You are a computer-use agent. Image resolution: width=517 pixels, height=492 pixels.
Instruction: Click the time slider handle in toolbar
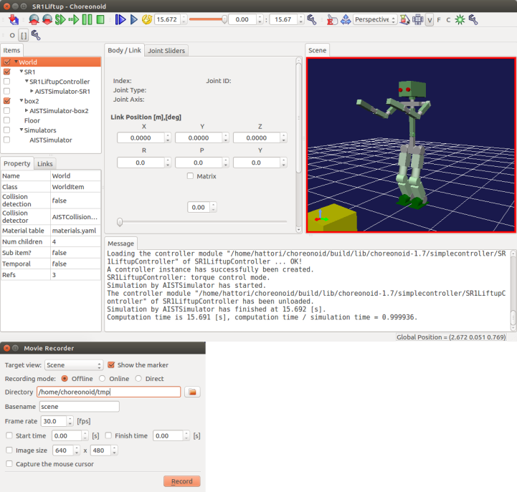tap(224, 19)
